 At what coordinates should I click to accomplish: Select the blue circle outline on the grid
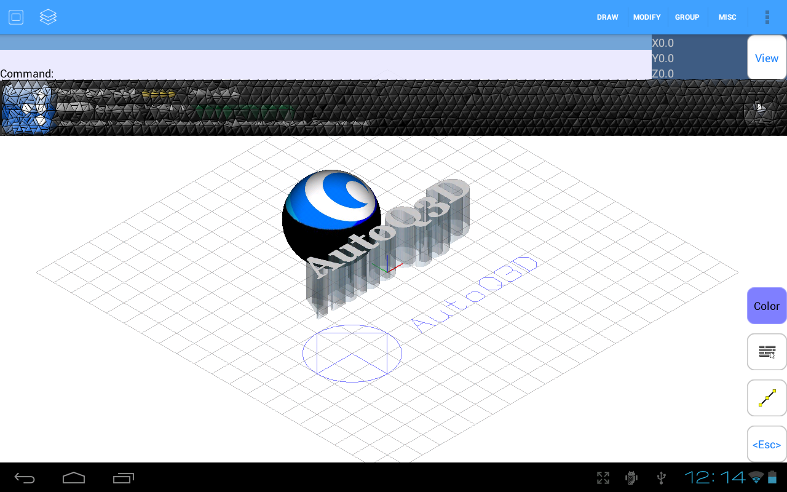(x=352, y=354)
